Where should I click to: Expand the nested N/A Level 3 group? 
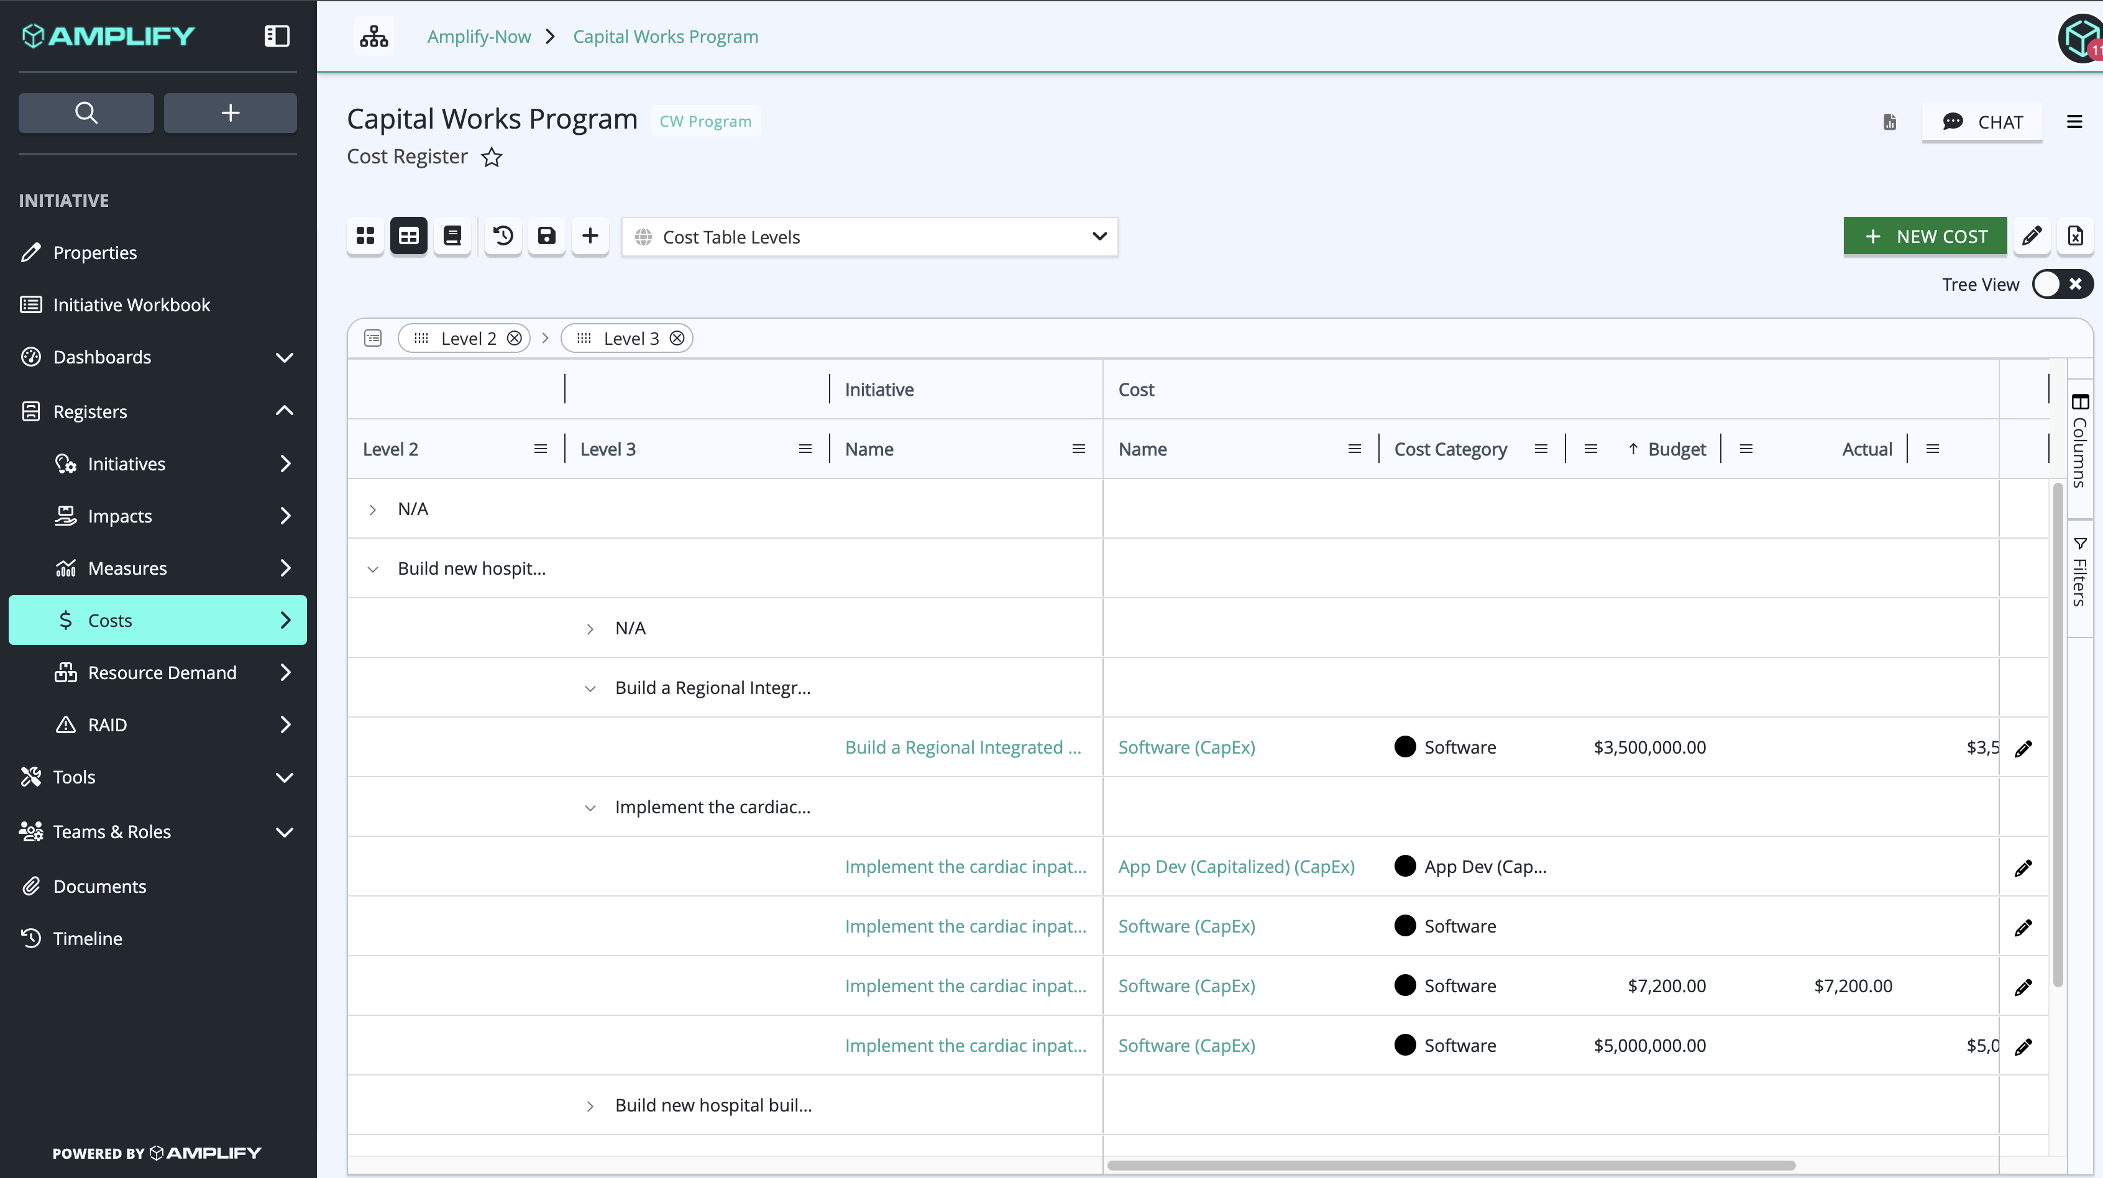tap(590, 629)
